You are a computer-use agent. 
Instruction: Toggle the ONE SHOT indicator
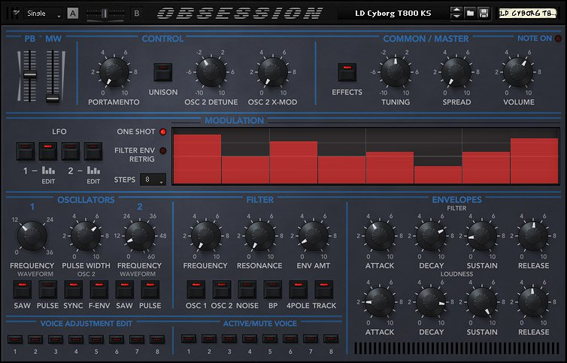click(163, 132)
